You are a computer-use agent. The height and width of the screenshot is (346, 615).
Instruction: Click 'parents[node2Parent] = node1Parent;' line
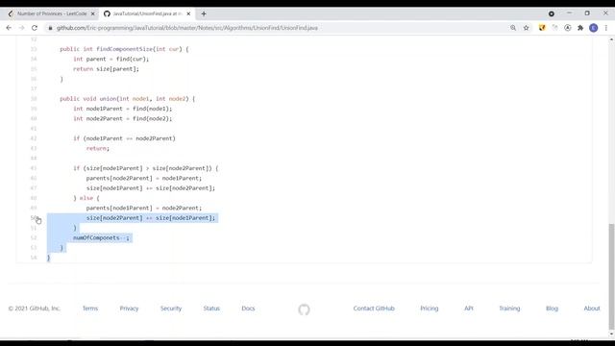144,178
